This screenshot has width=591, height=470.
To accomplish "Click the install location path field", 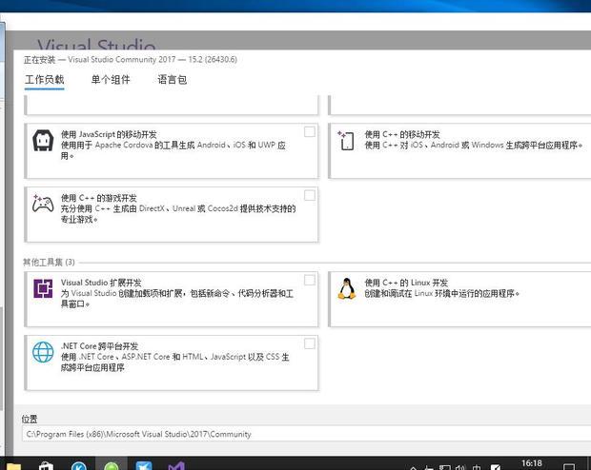I will tap(306, 434).
